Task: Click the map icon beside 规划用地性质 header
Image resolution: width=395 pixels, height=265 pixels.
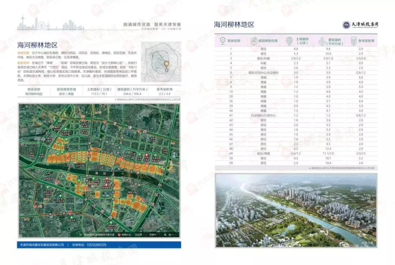Action: click(254, 40)
